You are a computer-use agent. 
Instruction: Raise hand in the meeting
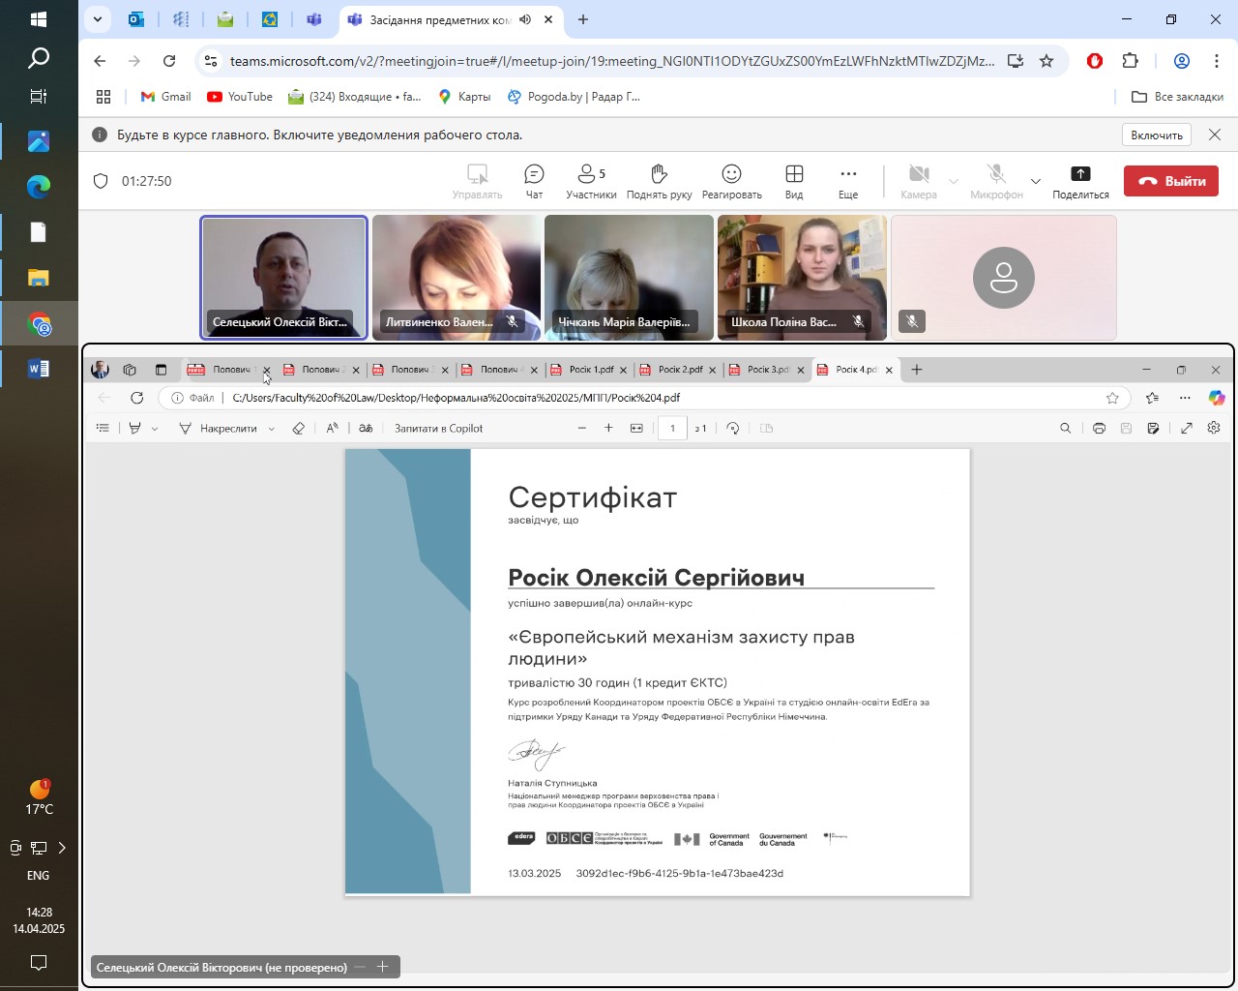click(659, 181)
